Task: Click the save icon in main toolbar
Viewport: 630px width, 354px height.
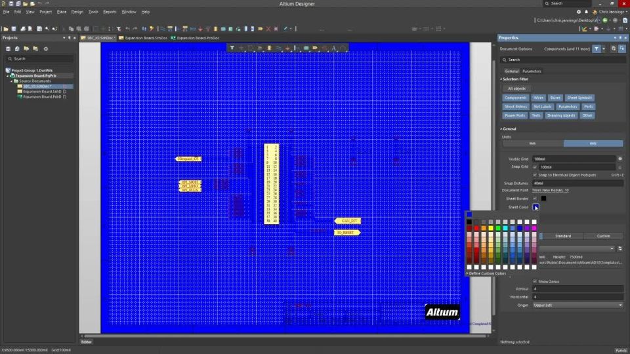Action: pos(14,29)
